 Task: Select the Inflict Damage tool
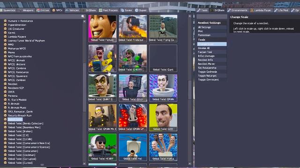pyautogui.click(x=212, y=56)
